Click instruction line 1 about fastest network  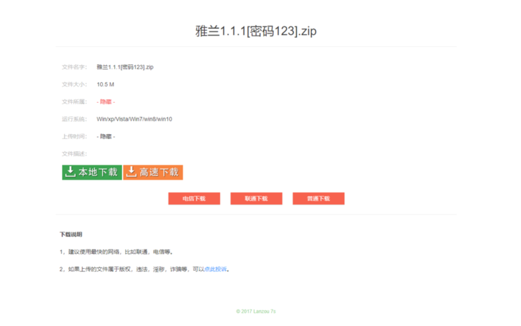coord(116,252)
